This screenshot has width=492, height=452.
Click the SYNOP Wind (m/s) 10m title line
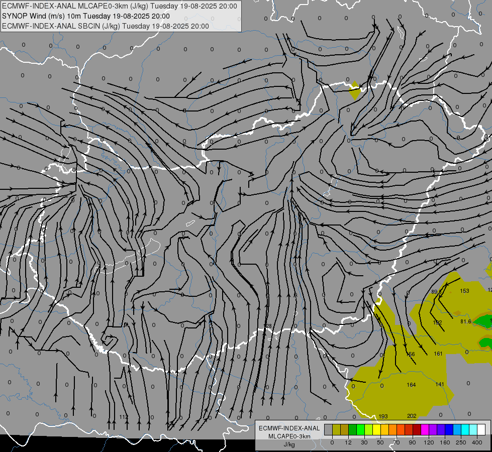85,16
